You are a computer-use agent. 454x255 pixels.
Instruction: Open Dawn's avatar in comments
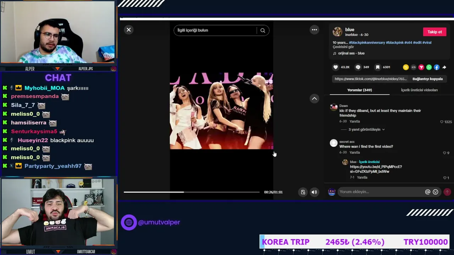pos(334,107)
